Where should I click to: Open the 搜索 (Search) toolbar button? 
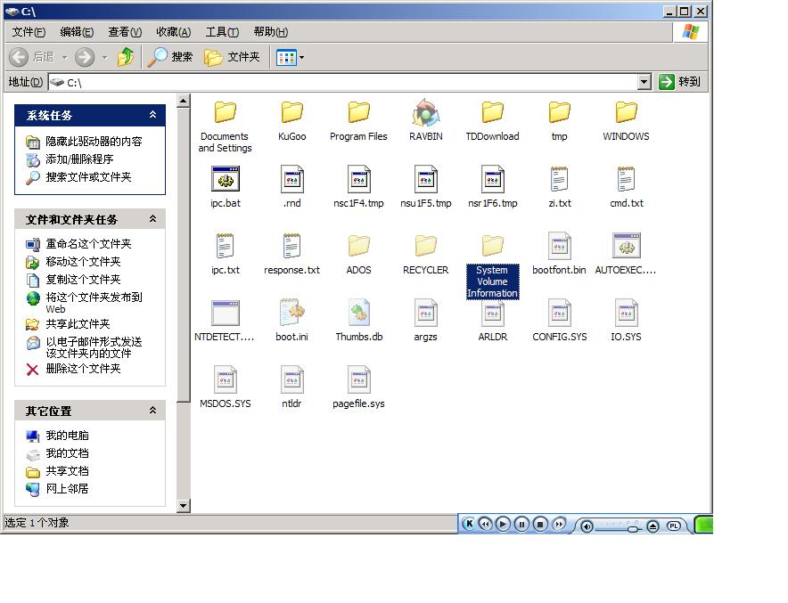(x=170, y=57)
